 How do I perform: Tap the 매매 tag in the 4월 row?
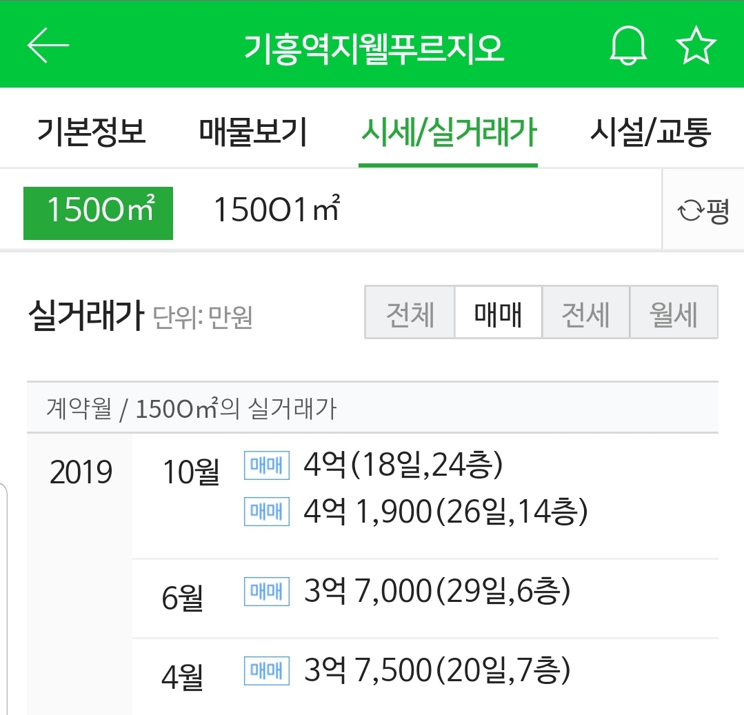(267, 670)
